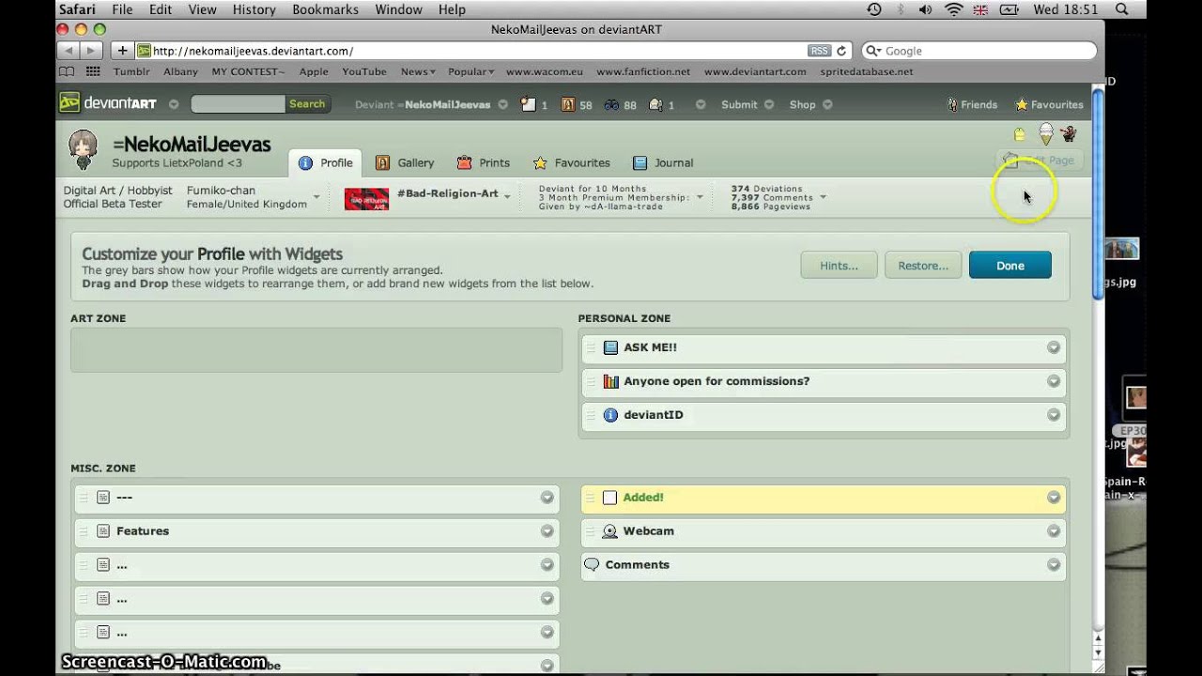The width and height of the screenshot is (1202, 676).
Task: Expand the Shop menu arrow
Action: click(x=827, y=105)
